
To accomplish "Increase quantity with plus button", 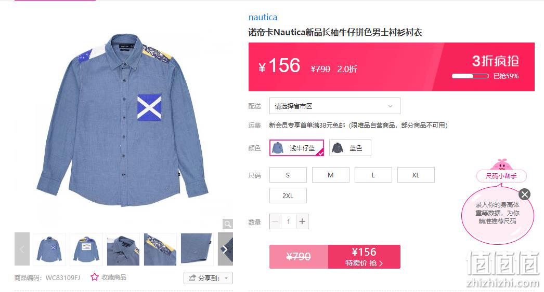I will pyautogui.click(x=302, y=221).
